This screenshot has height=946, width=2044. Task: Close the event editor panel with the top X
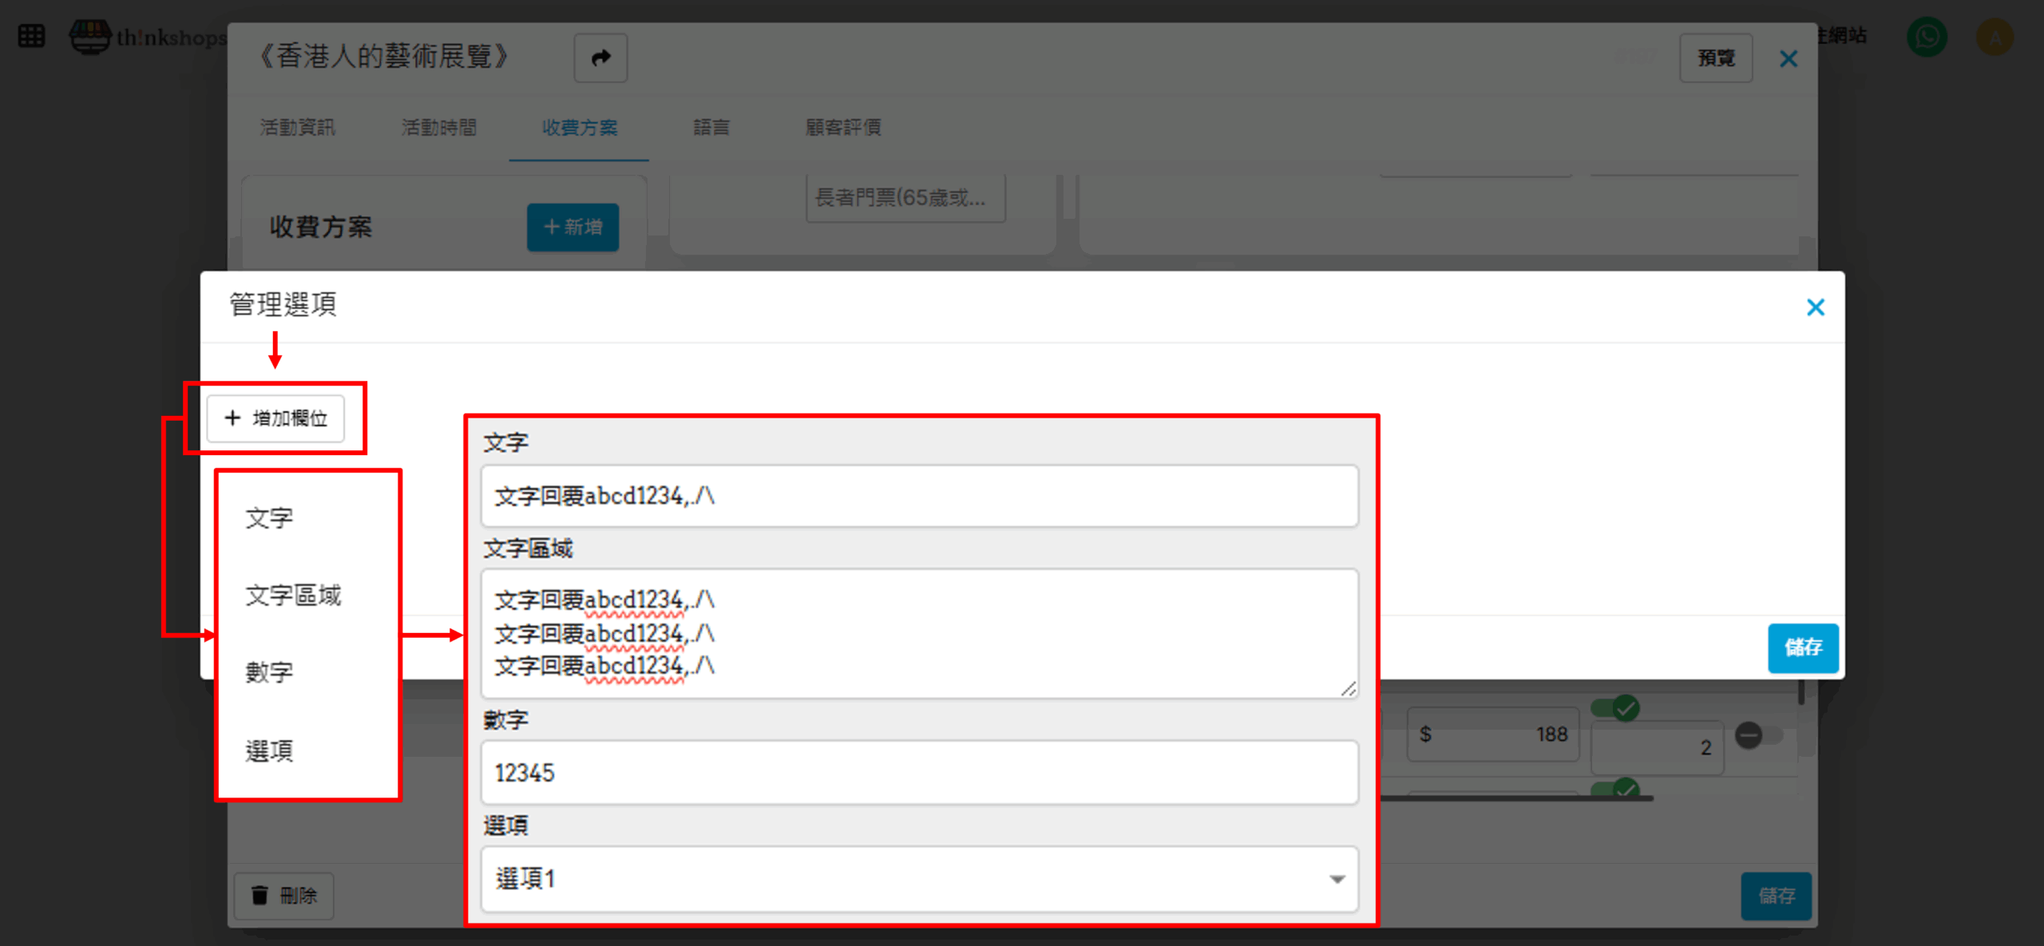(x=1788, y=58)
